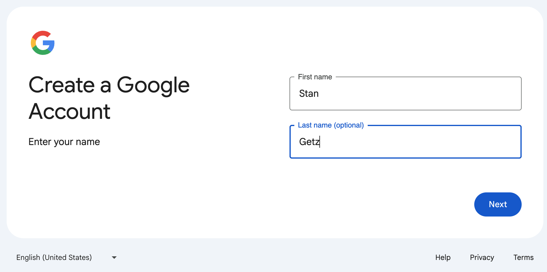Screen dimensions: 547x272
Task: Open the Terms page
Action: [x=523, y=258]
